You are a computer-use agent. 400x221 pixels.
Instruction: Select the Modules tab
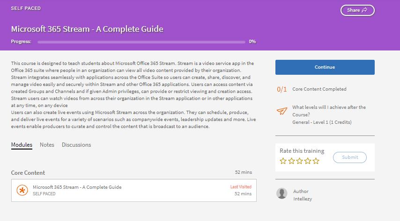click(22, 145)
